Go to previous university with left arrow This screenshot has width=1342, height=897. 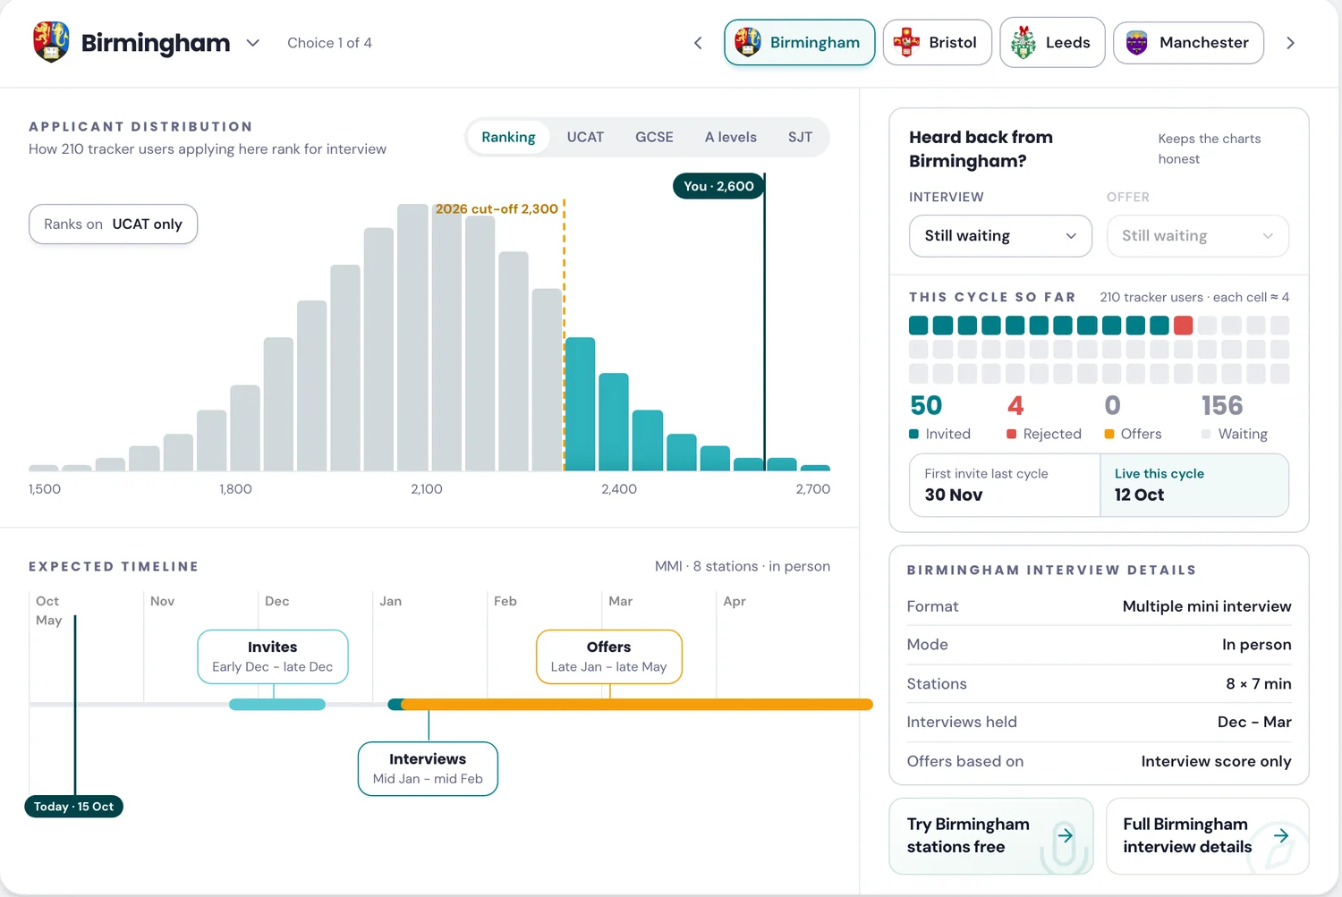[698, 43]
